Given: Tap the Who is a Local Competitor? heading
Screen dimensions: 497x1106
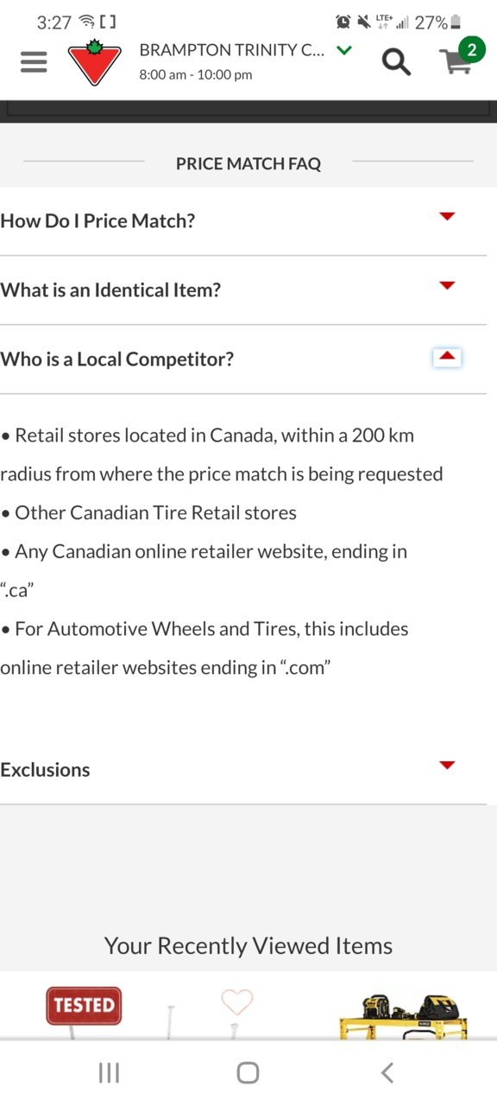Looking at the screenshot, I should (x=116, y=359).
